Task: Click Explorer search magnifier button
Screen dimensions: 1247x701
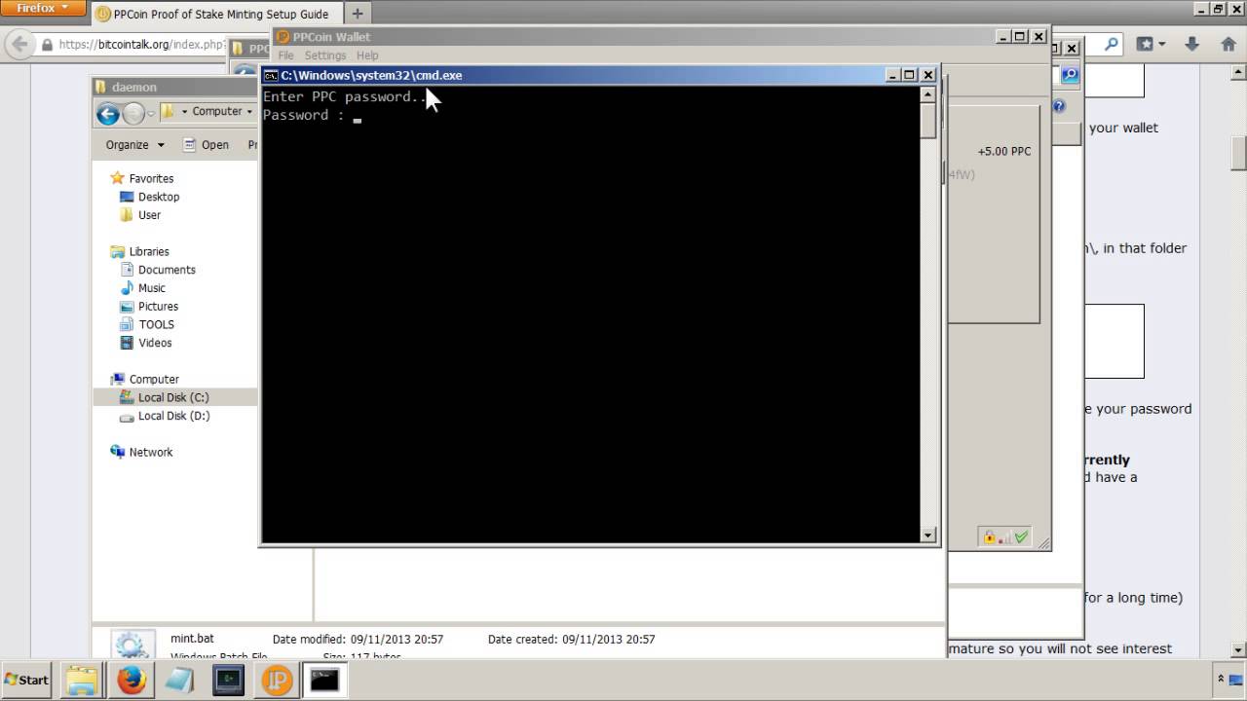Action: coord(1070,75)
